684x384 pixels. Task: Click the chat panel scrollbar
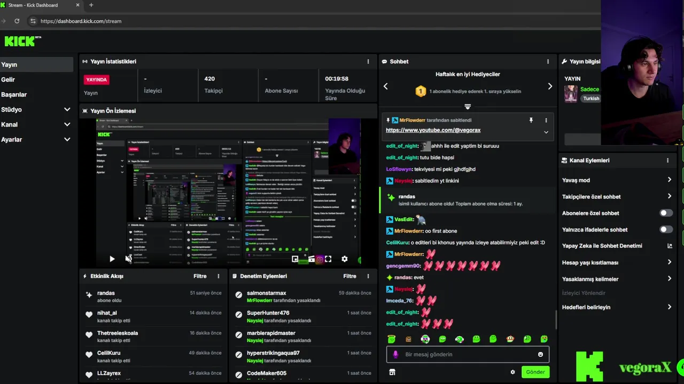pyautogui.click(x=556, y=320)
